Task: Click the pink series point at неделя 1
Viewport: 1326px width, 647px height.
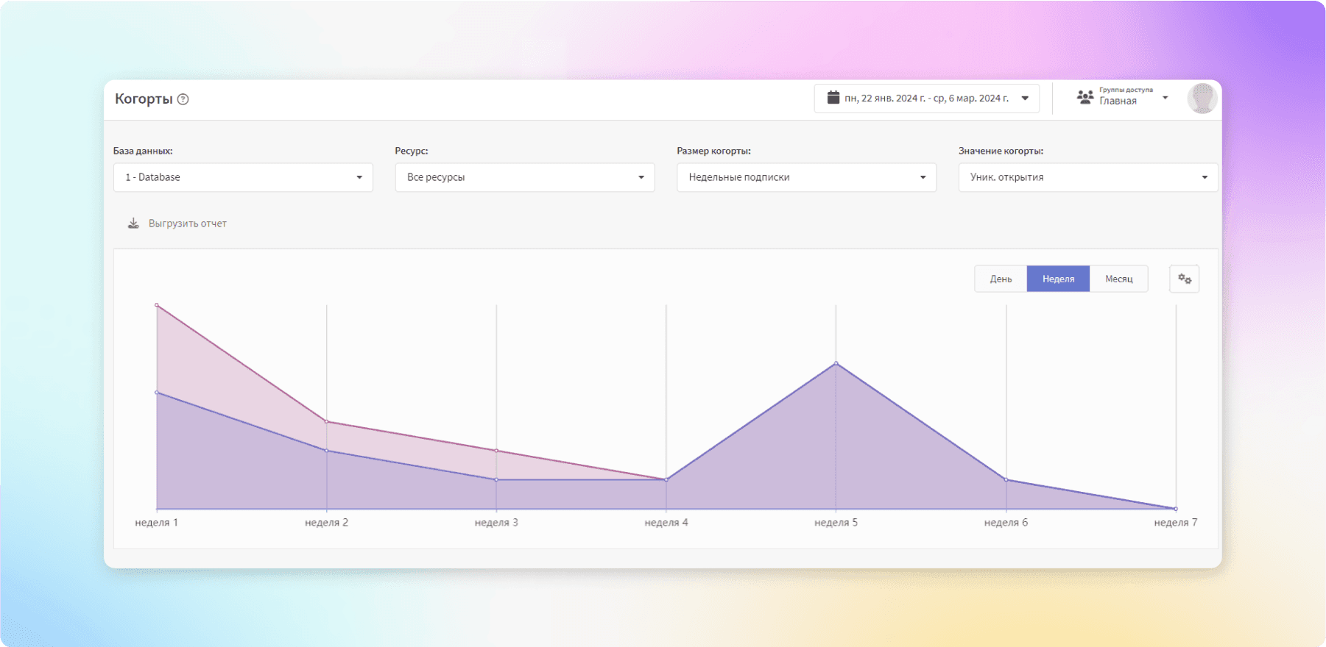Action: (x=157, y=305)
